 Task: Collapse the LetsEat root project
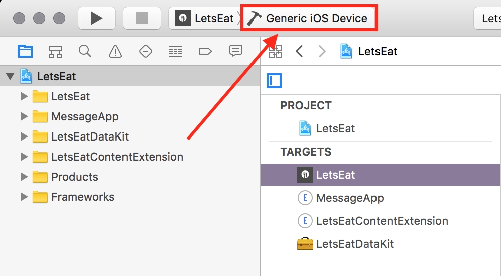10,77
